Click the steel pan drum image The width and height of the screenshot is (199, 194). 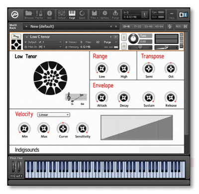click(x=50, y=78)
